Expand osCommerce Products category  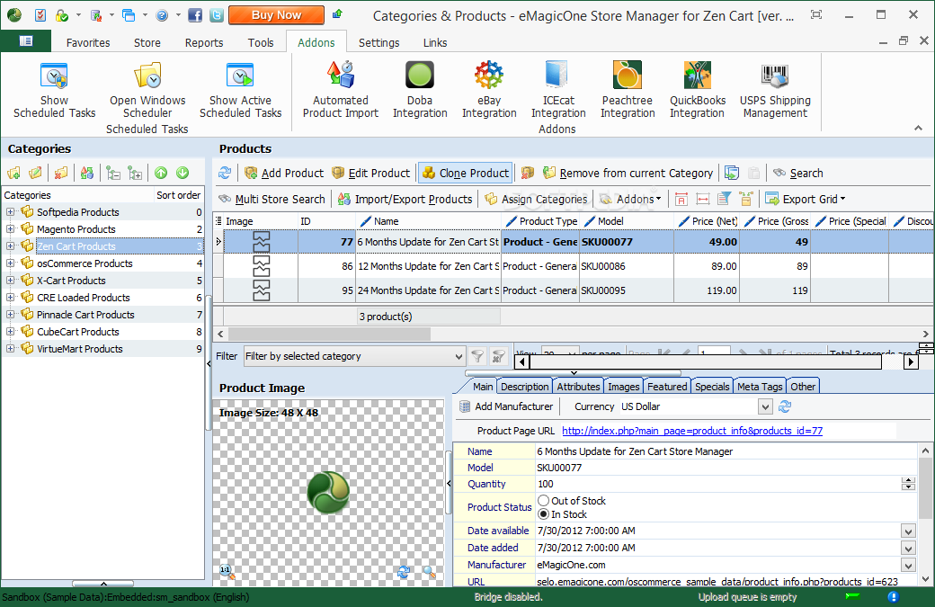[10, 263]
